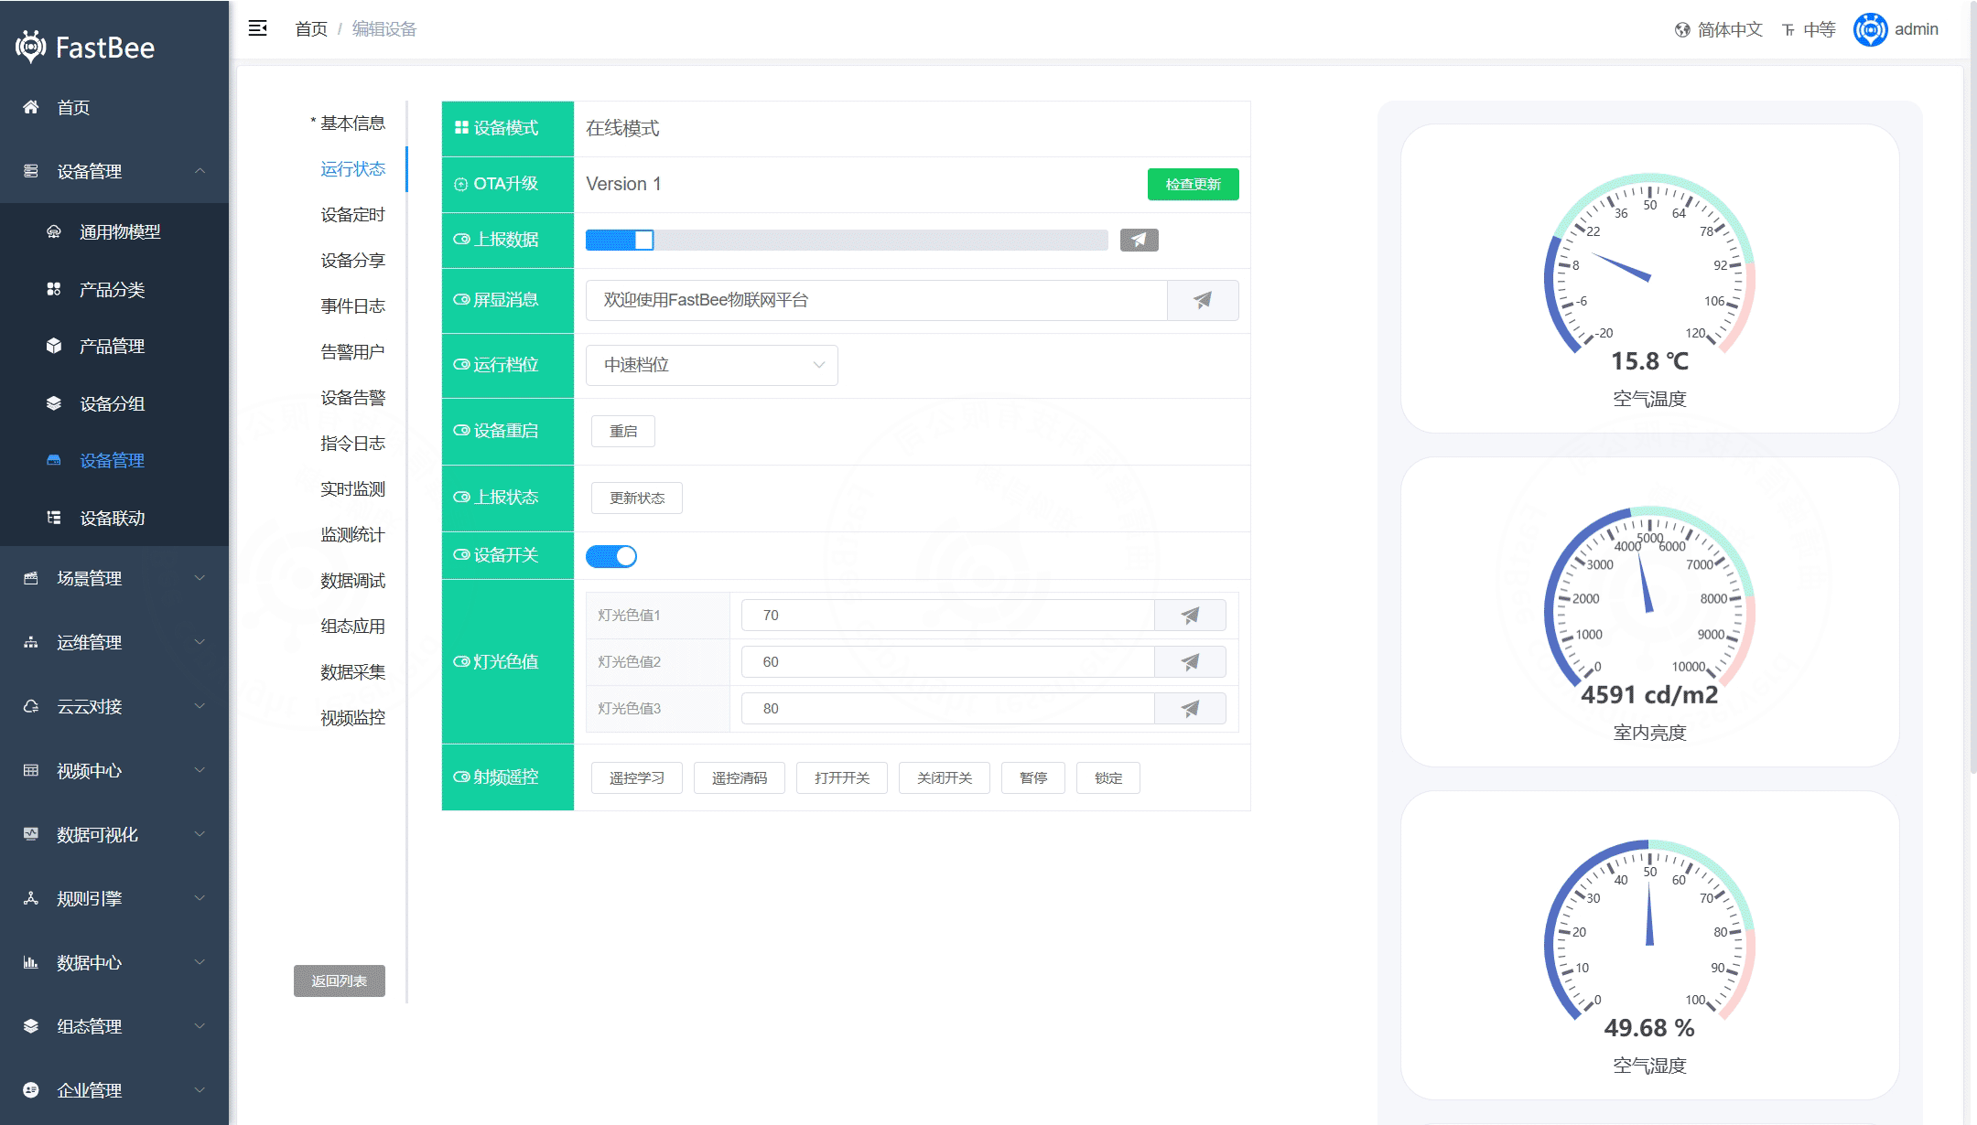Click the 云云对接 cloud icon
This screenshot has height=1125, width=1977.
(x=31, y=706)
